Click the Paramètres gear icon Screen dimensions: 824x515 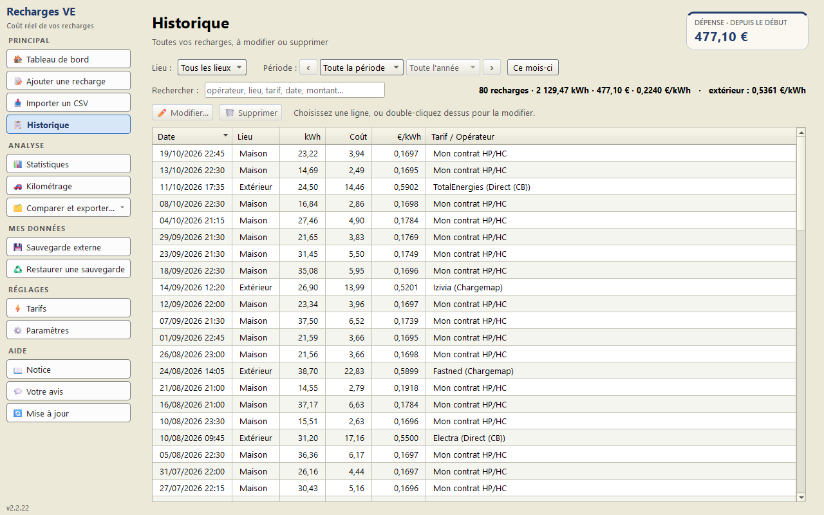18,330
